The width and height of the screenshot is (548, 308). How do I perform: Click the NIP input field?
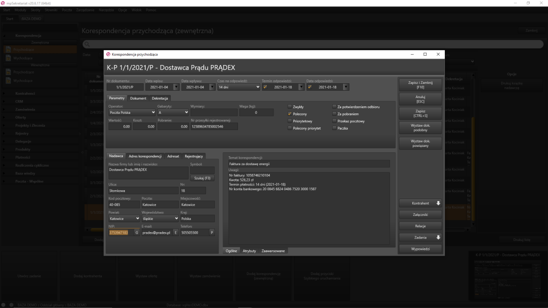point(121,233)
